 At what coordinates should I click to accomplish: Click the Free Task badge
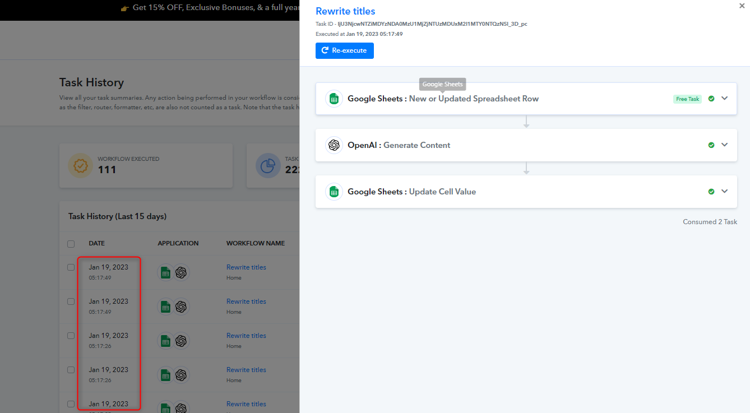687,99
